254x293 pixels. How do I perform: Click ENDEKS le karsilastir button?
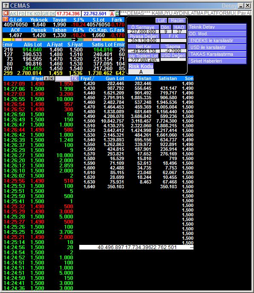coord(217,40)
